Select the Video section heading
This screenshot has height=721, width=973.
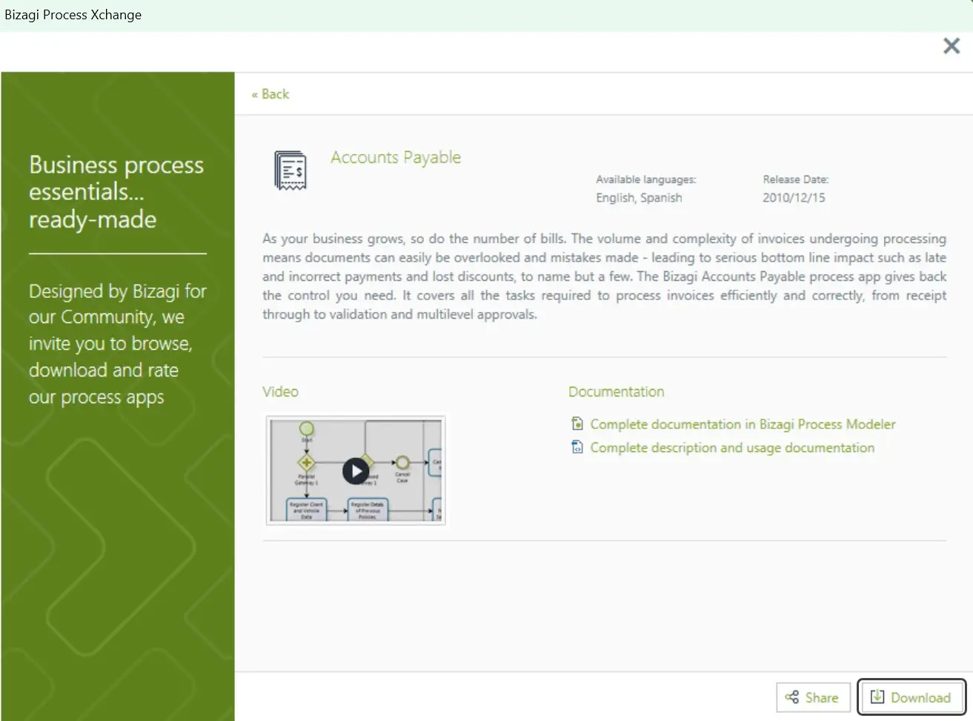[280, 391]
